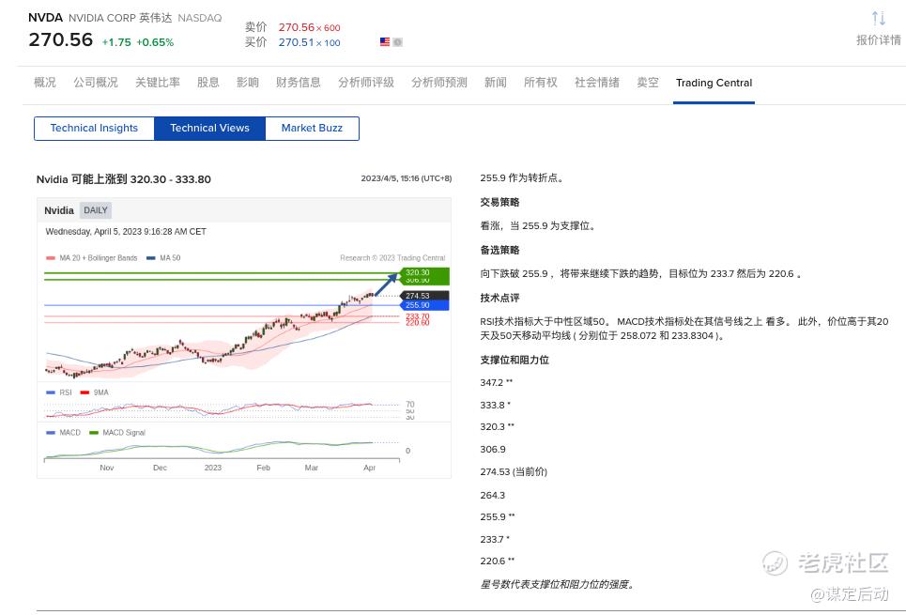Click the RSI legend color swatch
The height and width of the screenshot is (615, 906).
(x=51, y=392)
